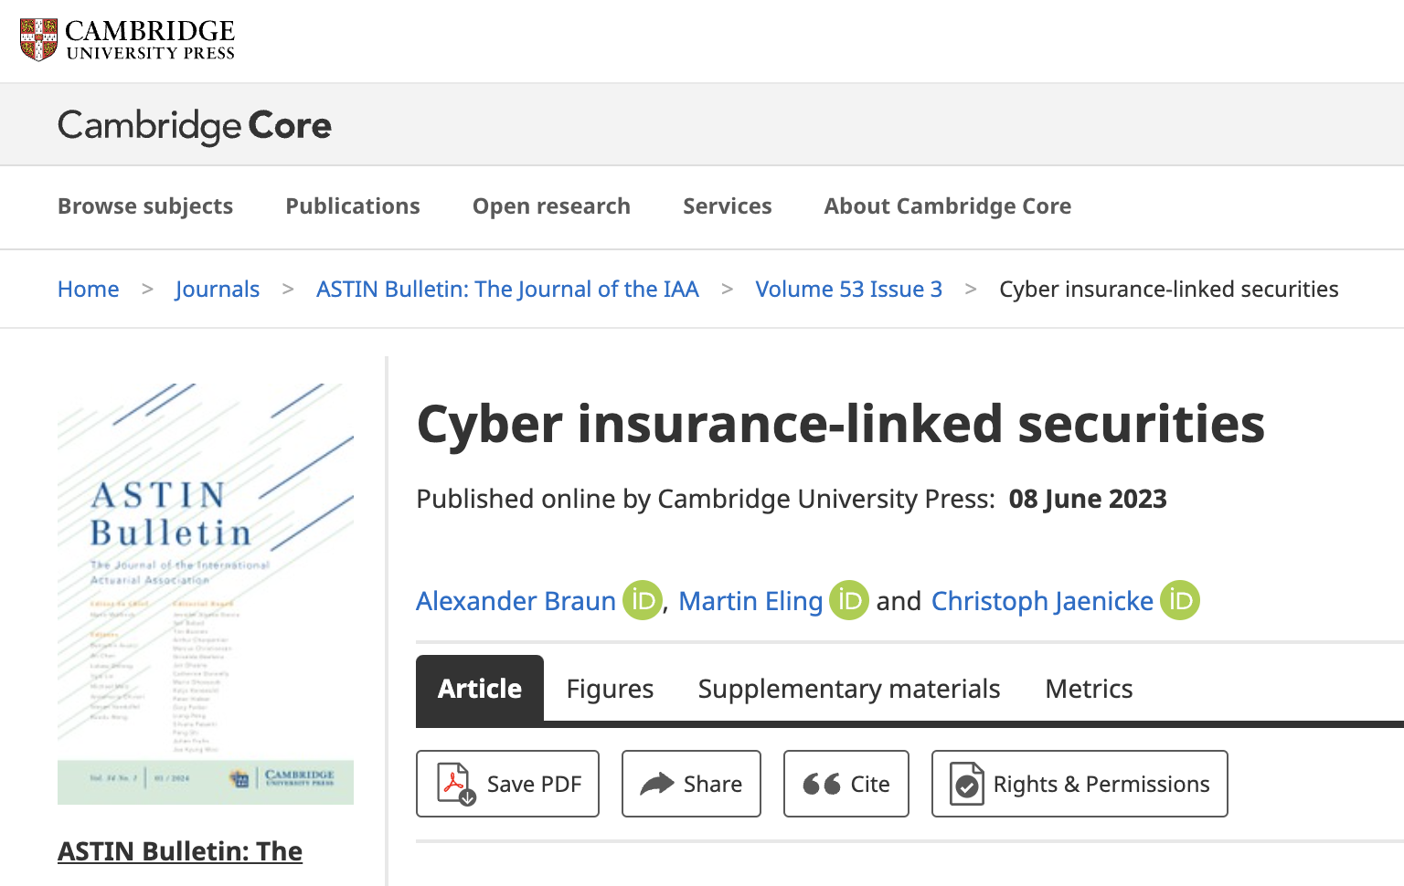Click the Rights & Permissions document icon
The width and height of the screenshot is (1404, 886).
[966, 784]
